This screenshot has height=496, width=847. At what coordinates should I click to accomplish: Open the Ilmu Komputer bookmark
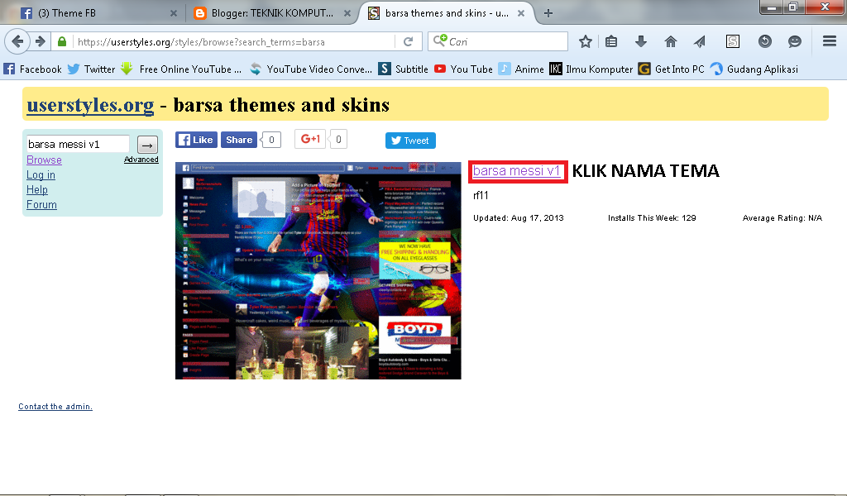(x=591, y=69)
